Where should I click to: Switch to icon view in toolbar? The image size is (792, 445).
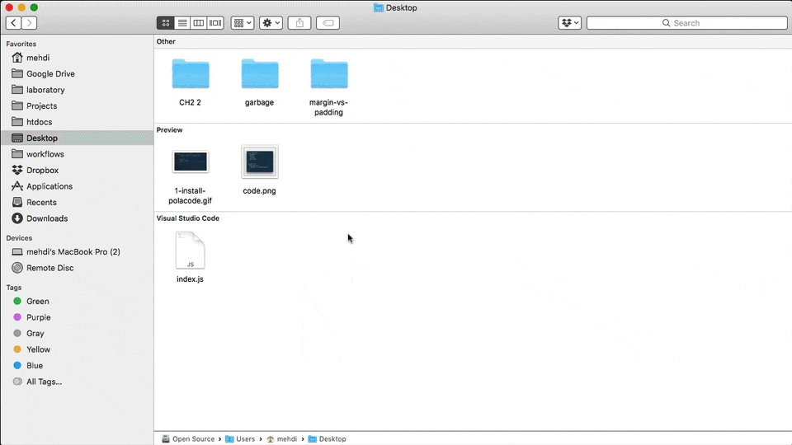[x=166, y=23]
